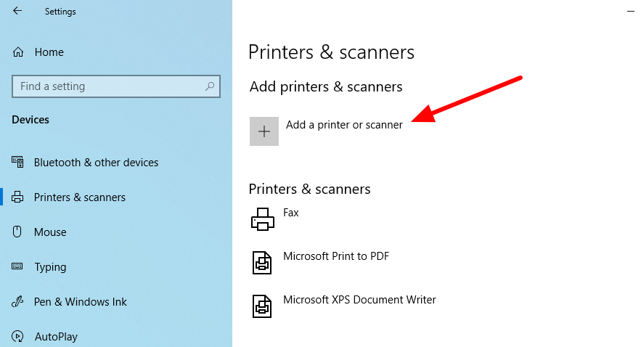Click the Mouse icon in sidebar
Image resolution: width=641 pixels, height=347 pixels.
pyautogui.click(x=17, y=232)
